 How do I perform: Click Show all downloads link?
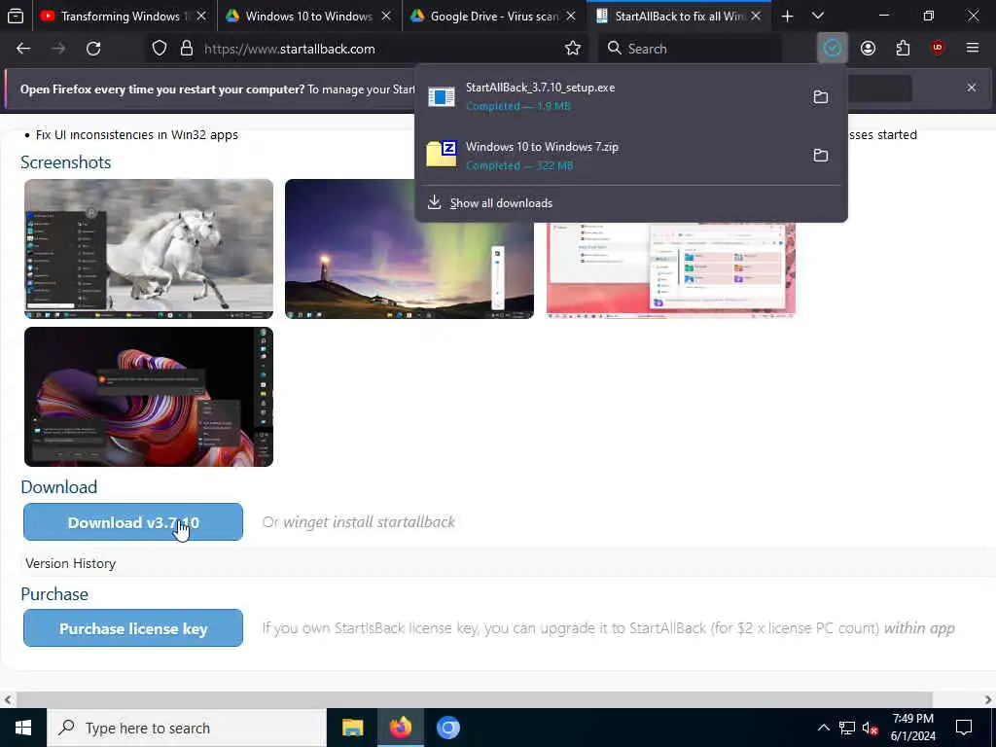click(x=501, y=203)
